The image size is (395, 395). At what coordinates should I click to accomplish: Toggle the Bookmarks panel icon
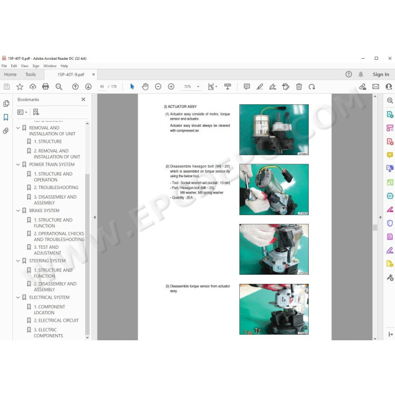click(6, 117)
